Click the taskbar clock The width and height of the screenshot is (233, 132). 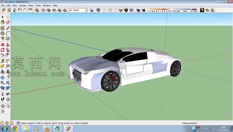223,129
